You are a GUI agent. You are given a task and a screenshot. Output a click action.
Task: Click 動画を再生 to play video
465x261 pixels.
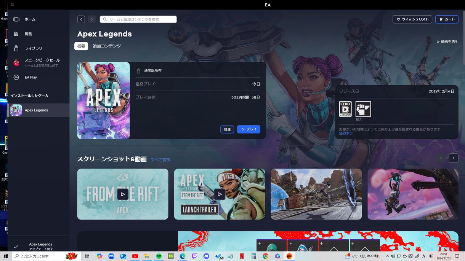click(x=447, y=41)
